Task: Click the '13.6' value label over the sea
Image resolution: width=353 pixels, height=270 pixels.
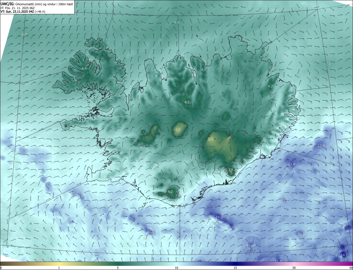Action: click(x=292, y=164)
